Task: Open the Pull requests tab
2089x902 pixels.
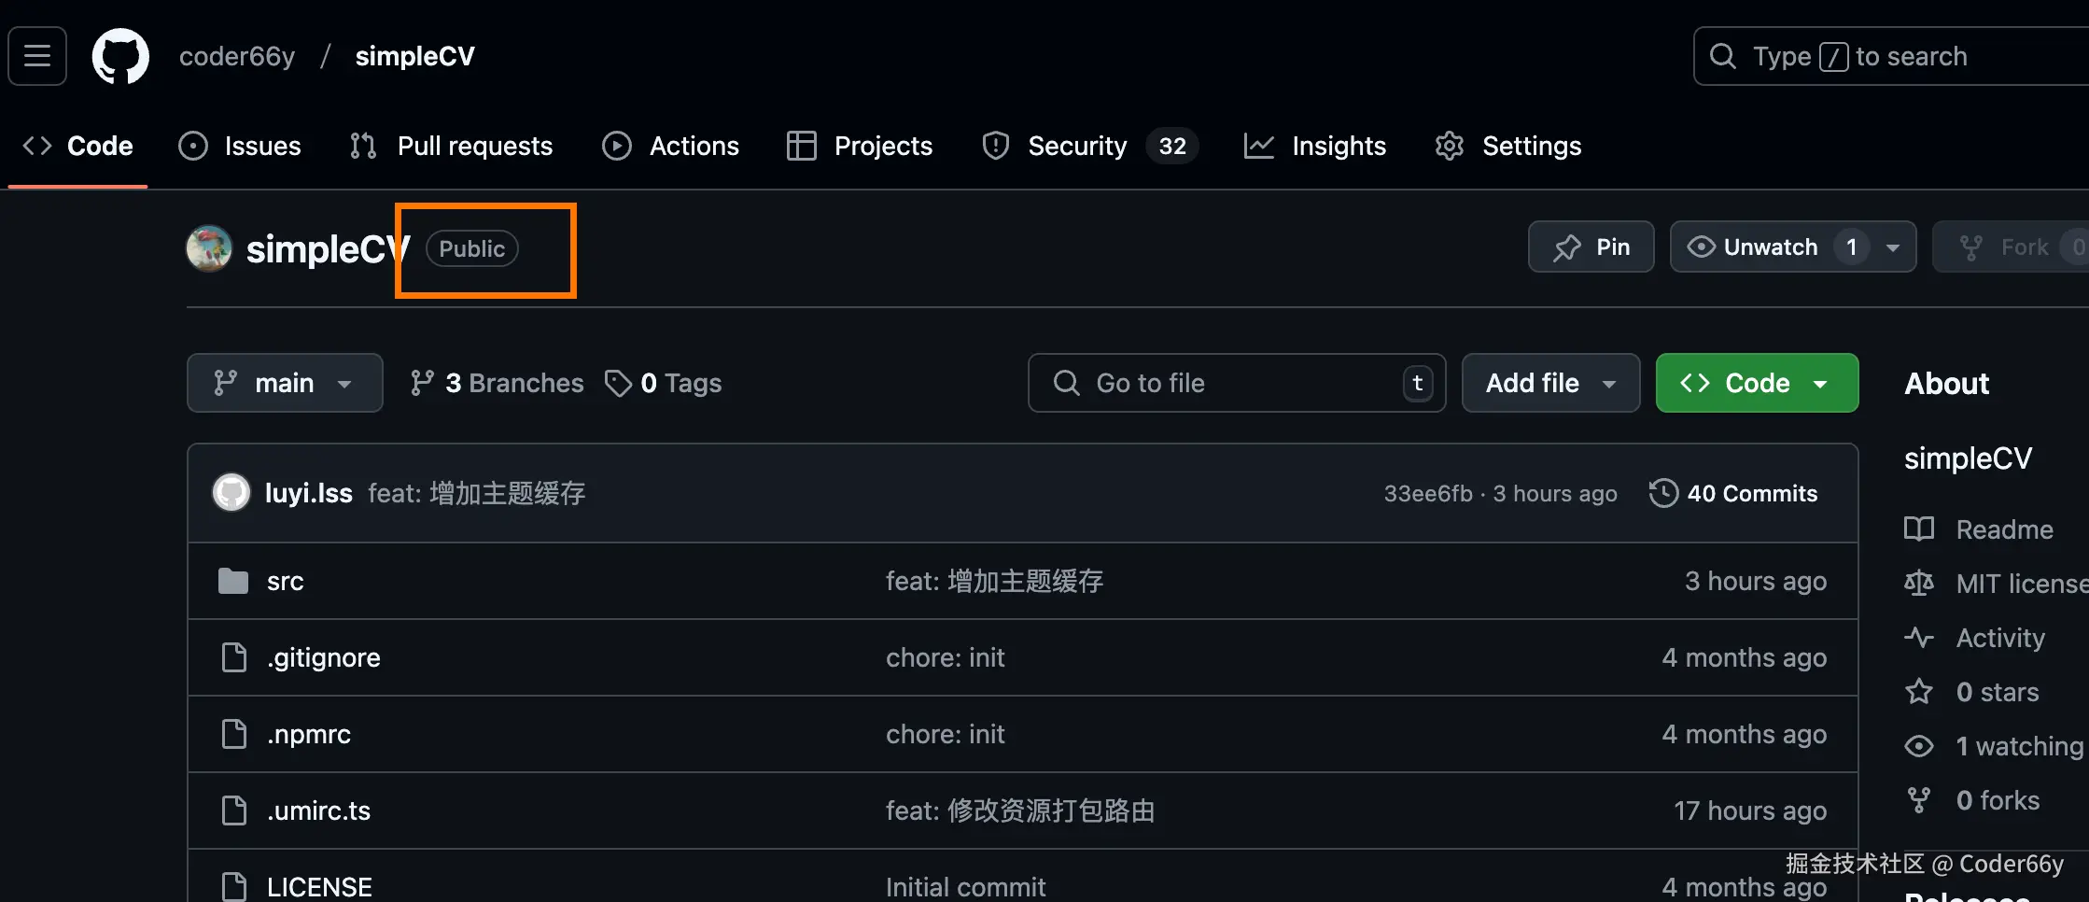Action: click(x=452, y=146)
